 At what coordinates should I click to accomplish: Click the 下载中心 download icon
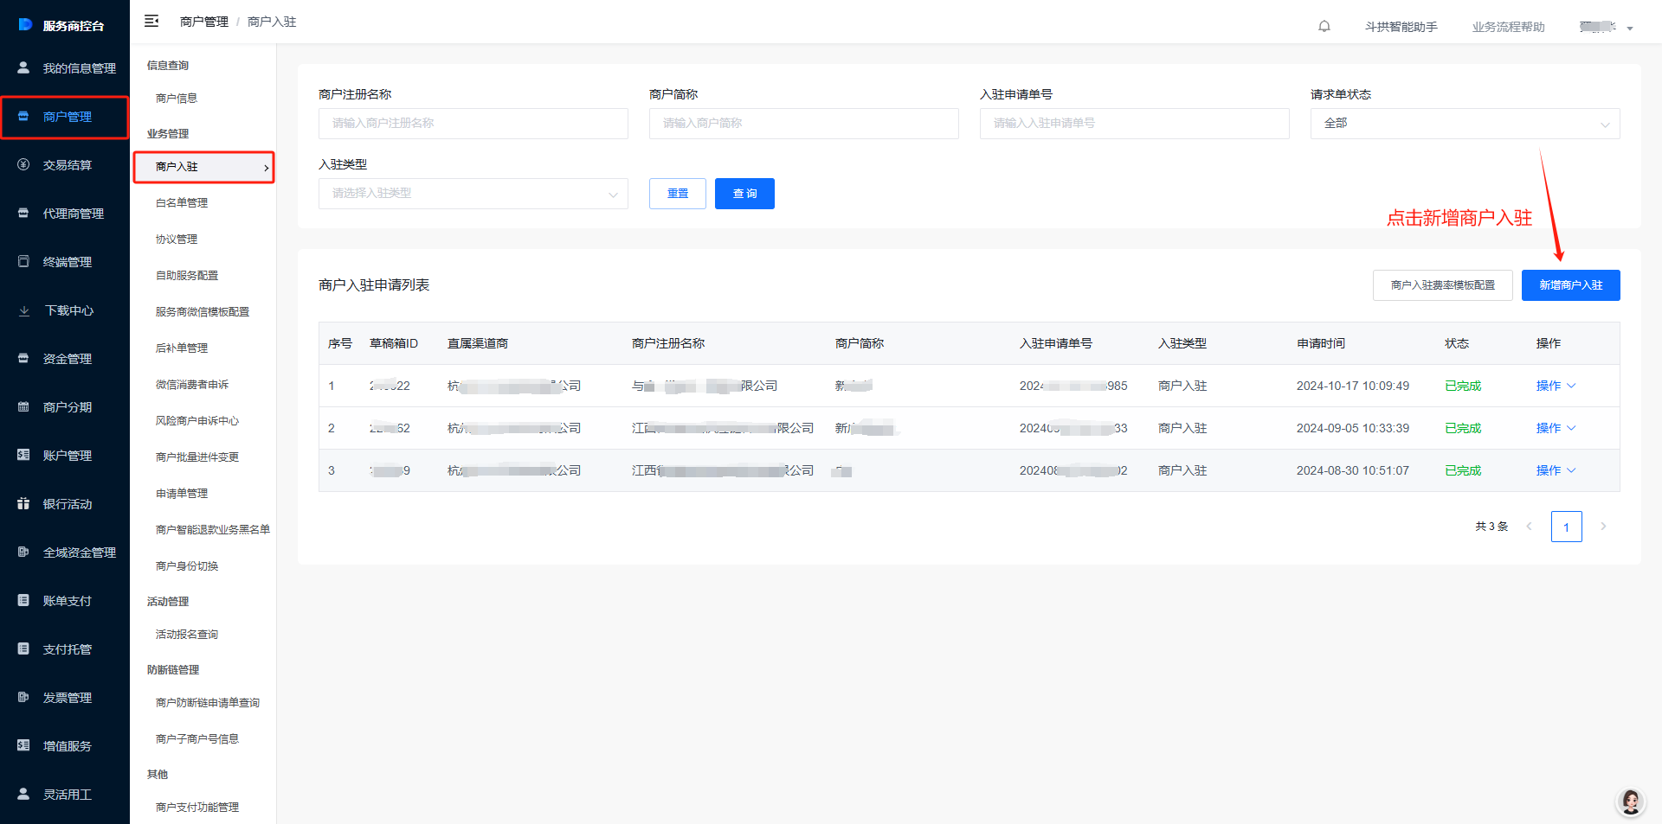24,310
